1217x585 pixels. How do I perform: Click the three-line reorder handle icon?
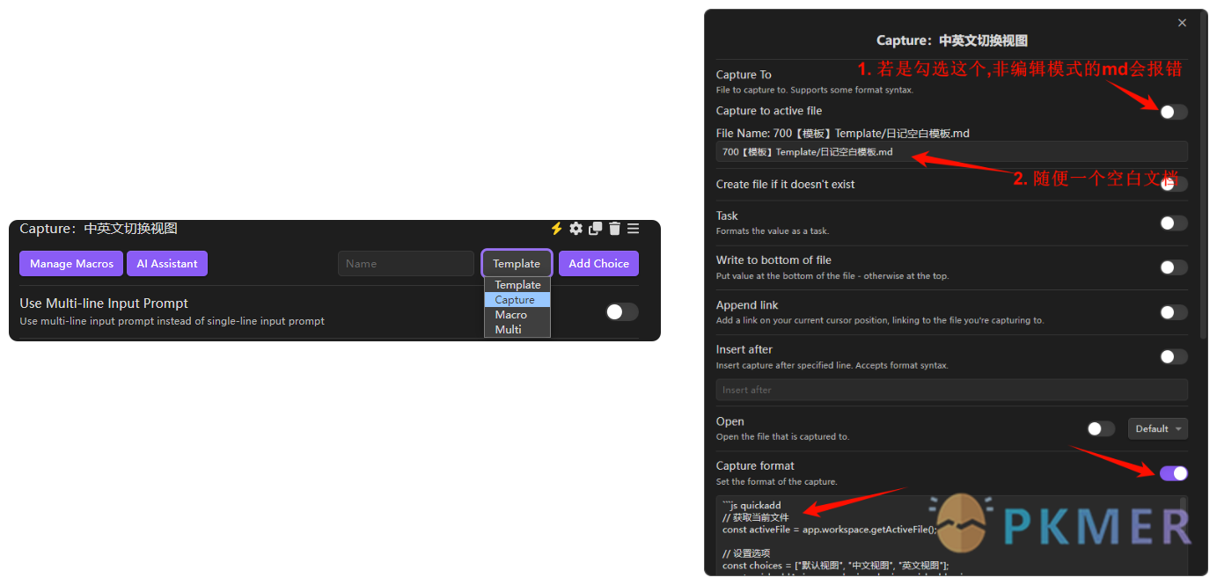coord(634,229)
